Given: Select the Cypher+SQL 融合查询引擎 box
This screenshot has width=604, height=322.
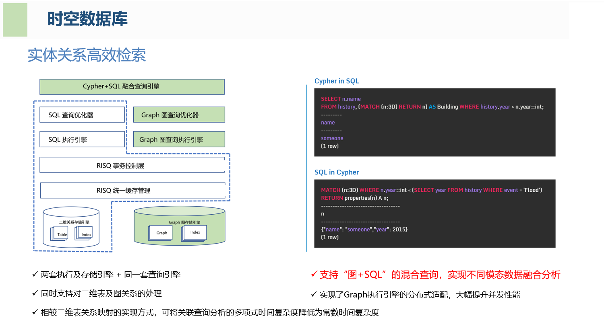Looking at the screenshot, I should [132, 86].
